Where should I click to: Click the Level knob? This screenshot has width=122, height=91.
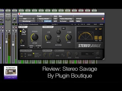[69, 37]
